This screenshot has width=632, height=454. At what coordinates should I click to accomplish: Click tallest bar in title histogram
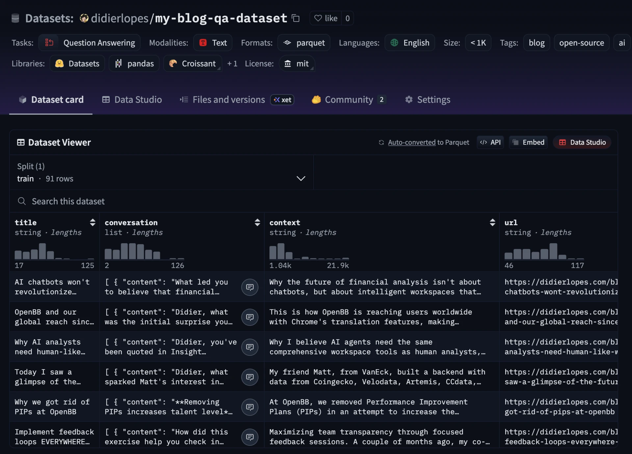42,251
